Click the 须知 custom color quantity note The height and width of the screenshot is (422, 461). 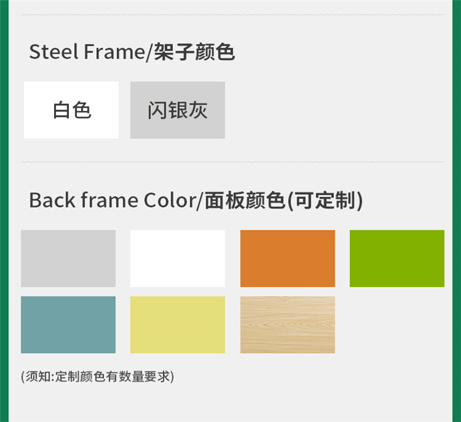coord(98,377)
